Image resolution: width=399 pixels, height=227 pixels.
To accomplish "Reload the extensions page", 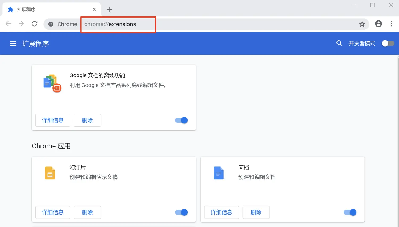I will (35, 24).
